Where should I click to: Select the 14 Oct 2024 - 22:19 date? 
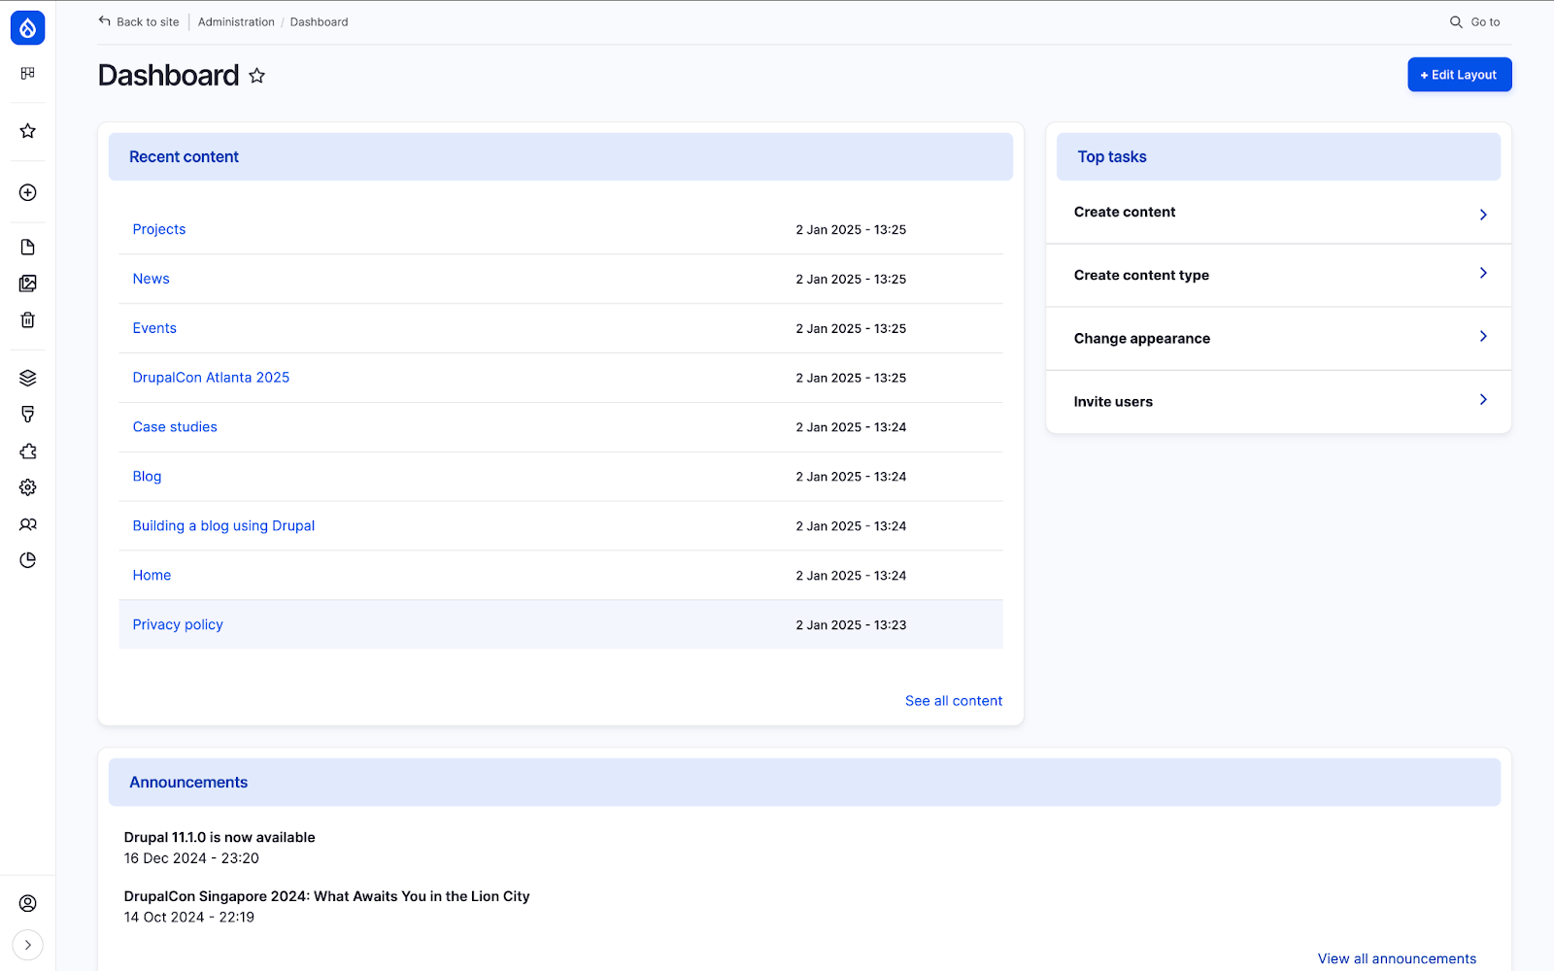tap(189, 918)
